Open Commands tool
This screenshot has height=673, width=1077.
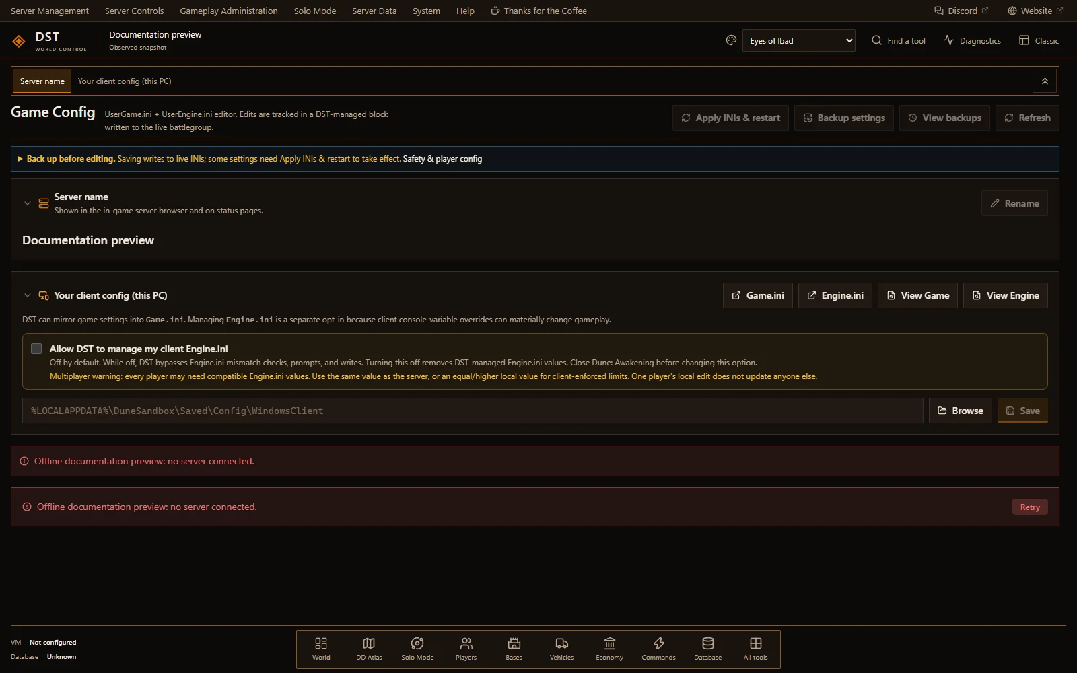658,649
